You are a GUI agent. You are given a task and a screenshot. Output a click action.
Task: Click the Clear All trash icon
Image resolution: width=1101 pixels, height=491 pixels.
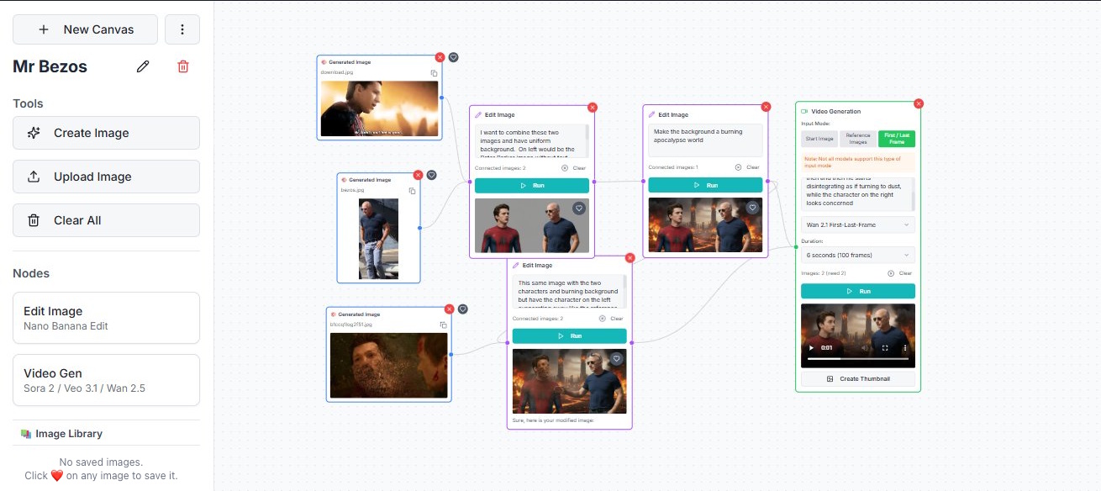click(34, 221)
